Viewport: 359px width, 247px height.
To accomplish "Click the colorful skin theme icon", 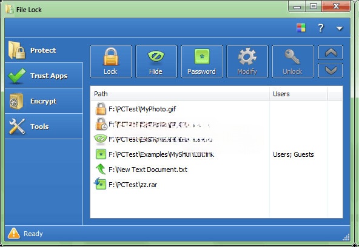I will [x=301, y=28].
